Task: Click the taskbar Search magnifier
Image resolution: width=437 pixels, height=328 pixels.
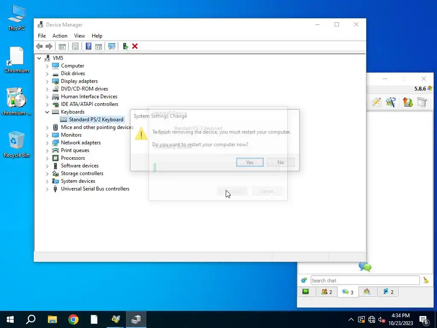Action: tap(31, 319)
